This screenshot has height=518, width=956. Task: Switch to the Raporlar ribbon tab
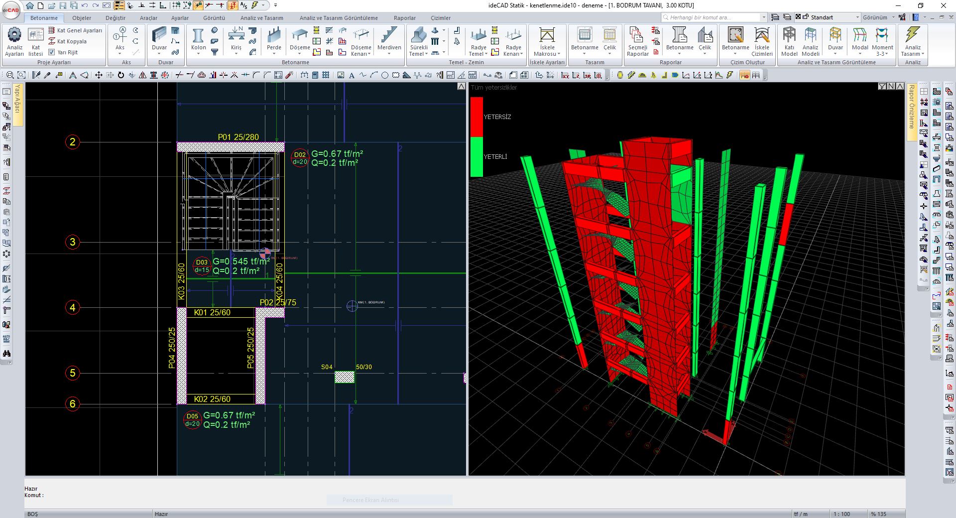click(404, 17)
